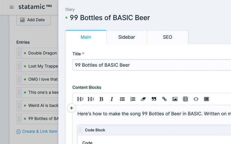Click into the Title input field
The image size is (231, 144).
tap(150, 65)
